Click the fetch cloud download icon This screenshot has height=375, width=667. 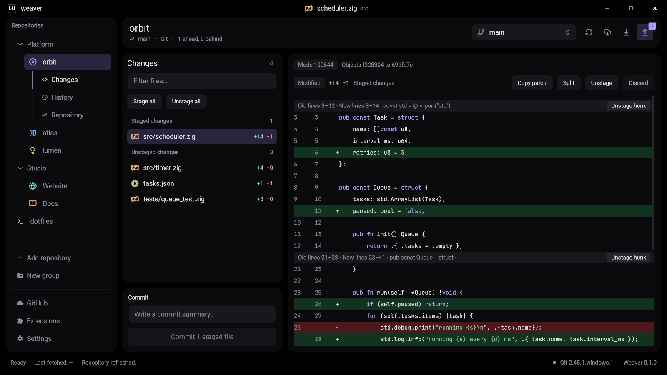pos(607,32)
